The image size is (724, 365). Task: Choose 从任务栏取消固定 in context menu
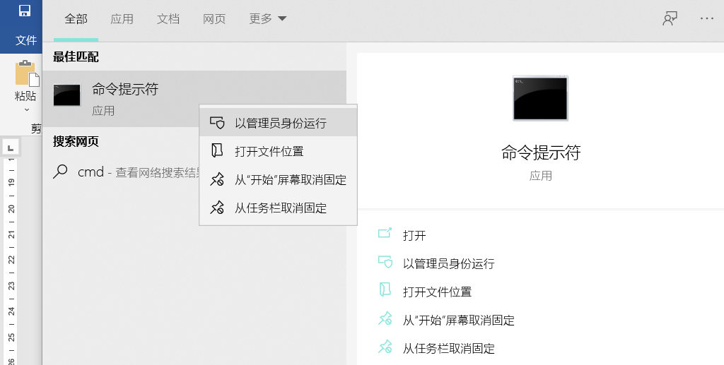278,208
